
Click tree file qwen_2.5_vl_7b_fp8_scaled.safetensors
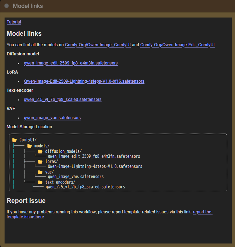(85, 187)
